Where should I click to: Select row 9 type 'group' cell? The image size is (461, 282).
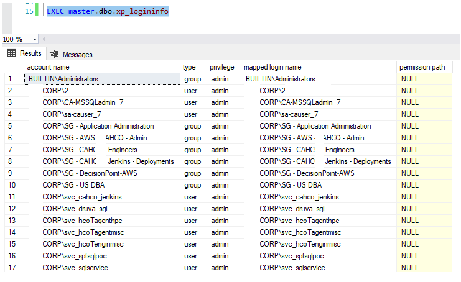click(x=193, y=173)
